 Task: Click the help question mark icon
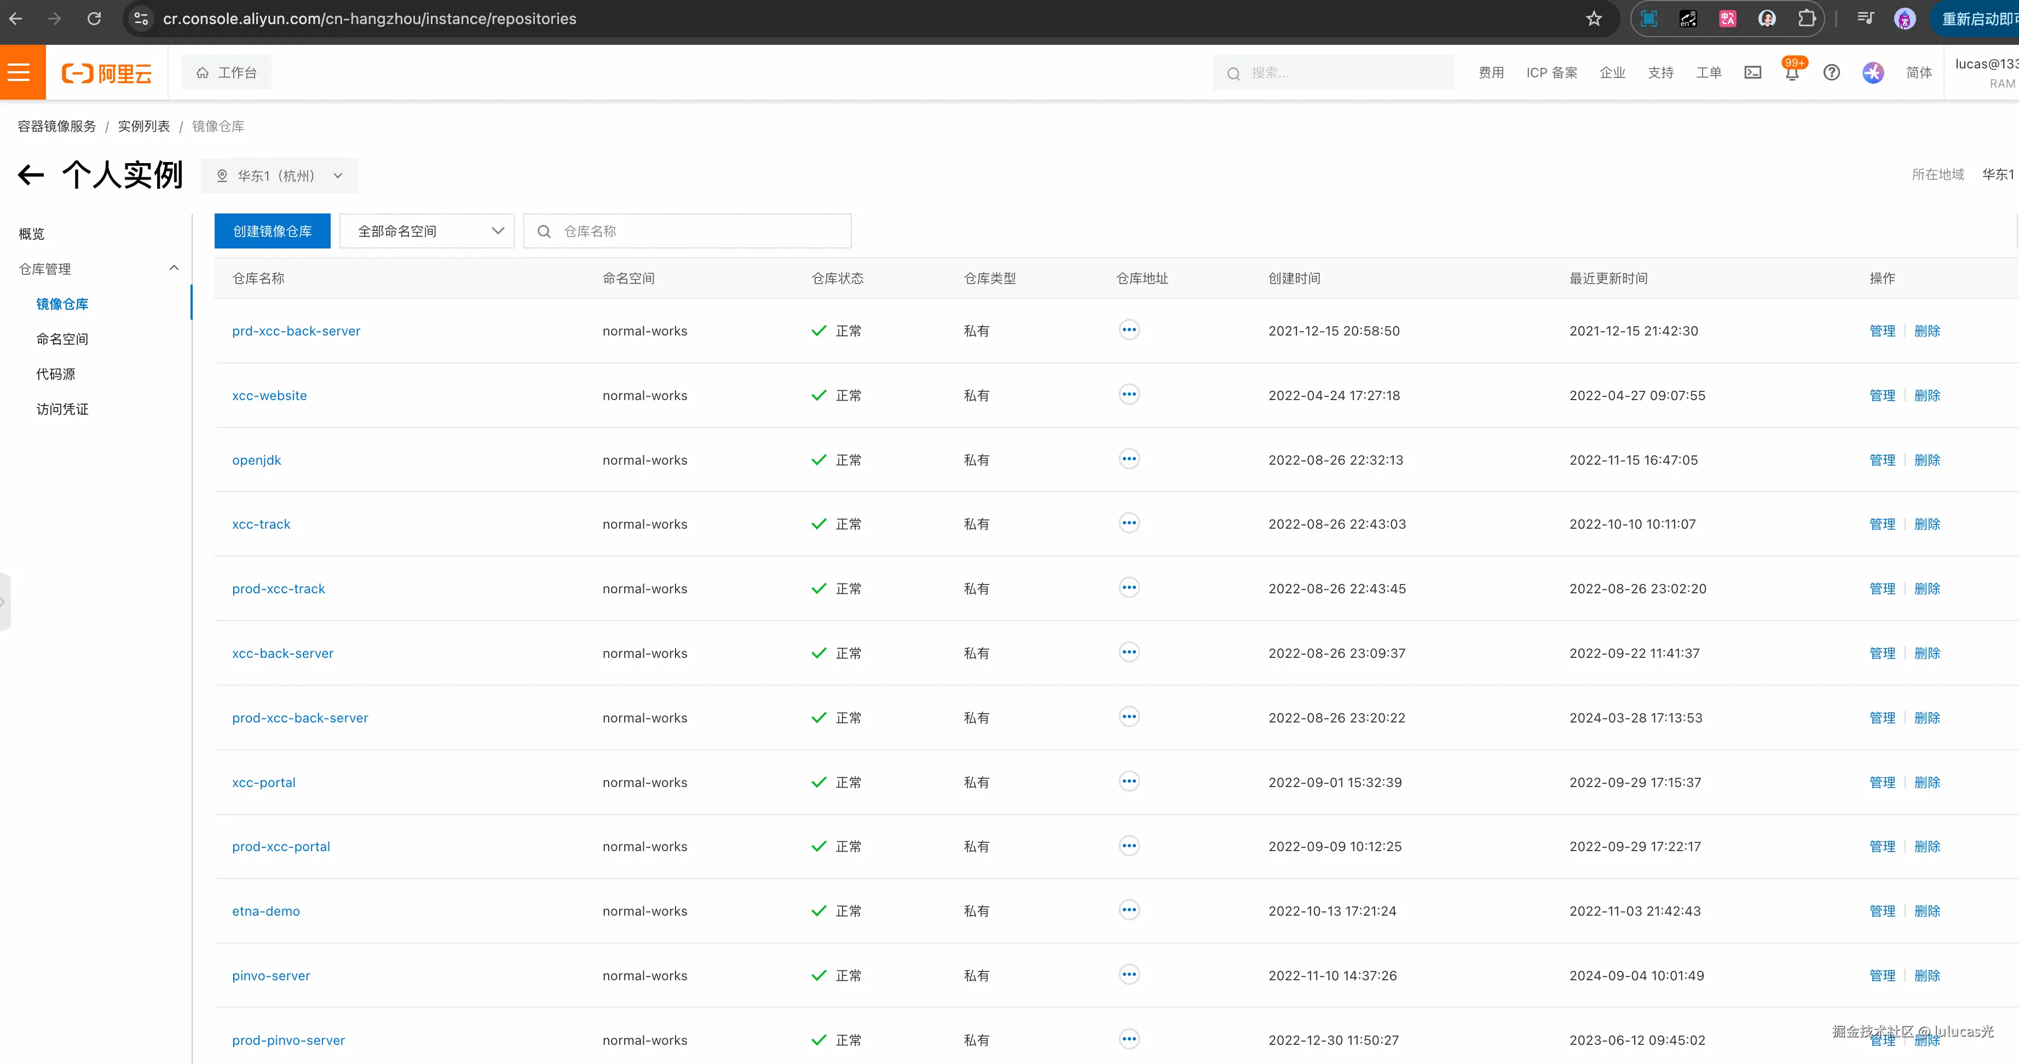coord(1831,73)
